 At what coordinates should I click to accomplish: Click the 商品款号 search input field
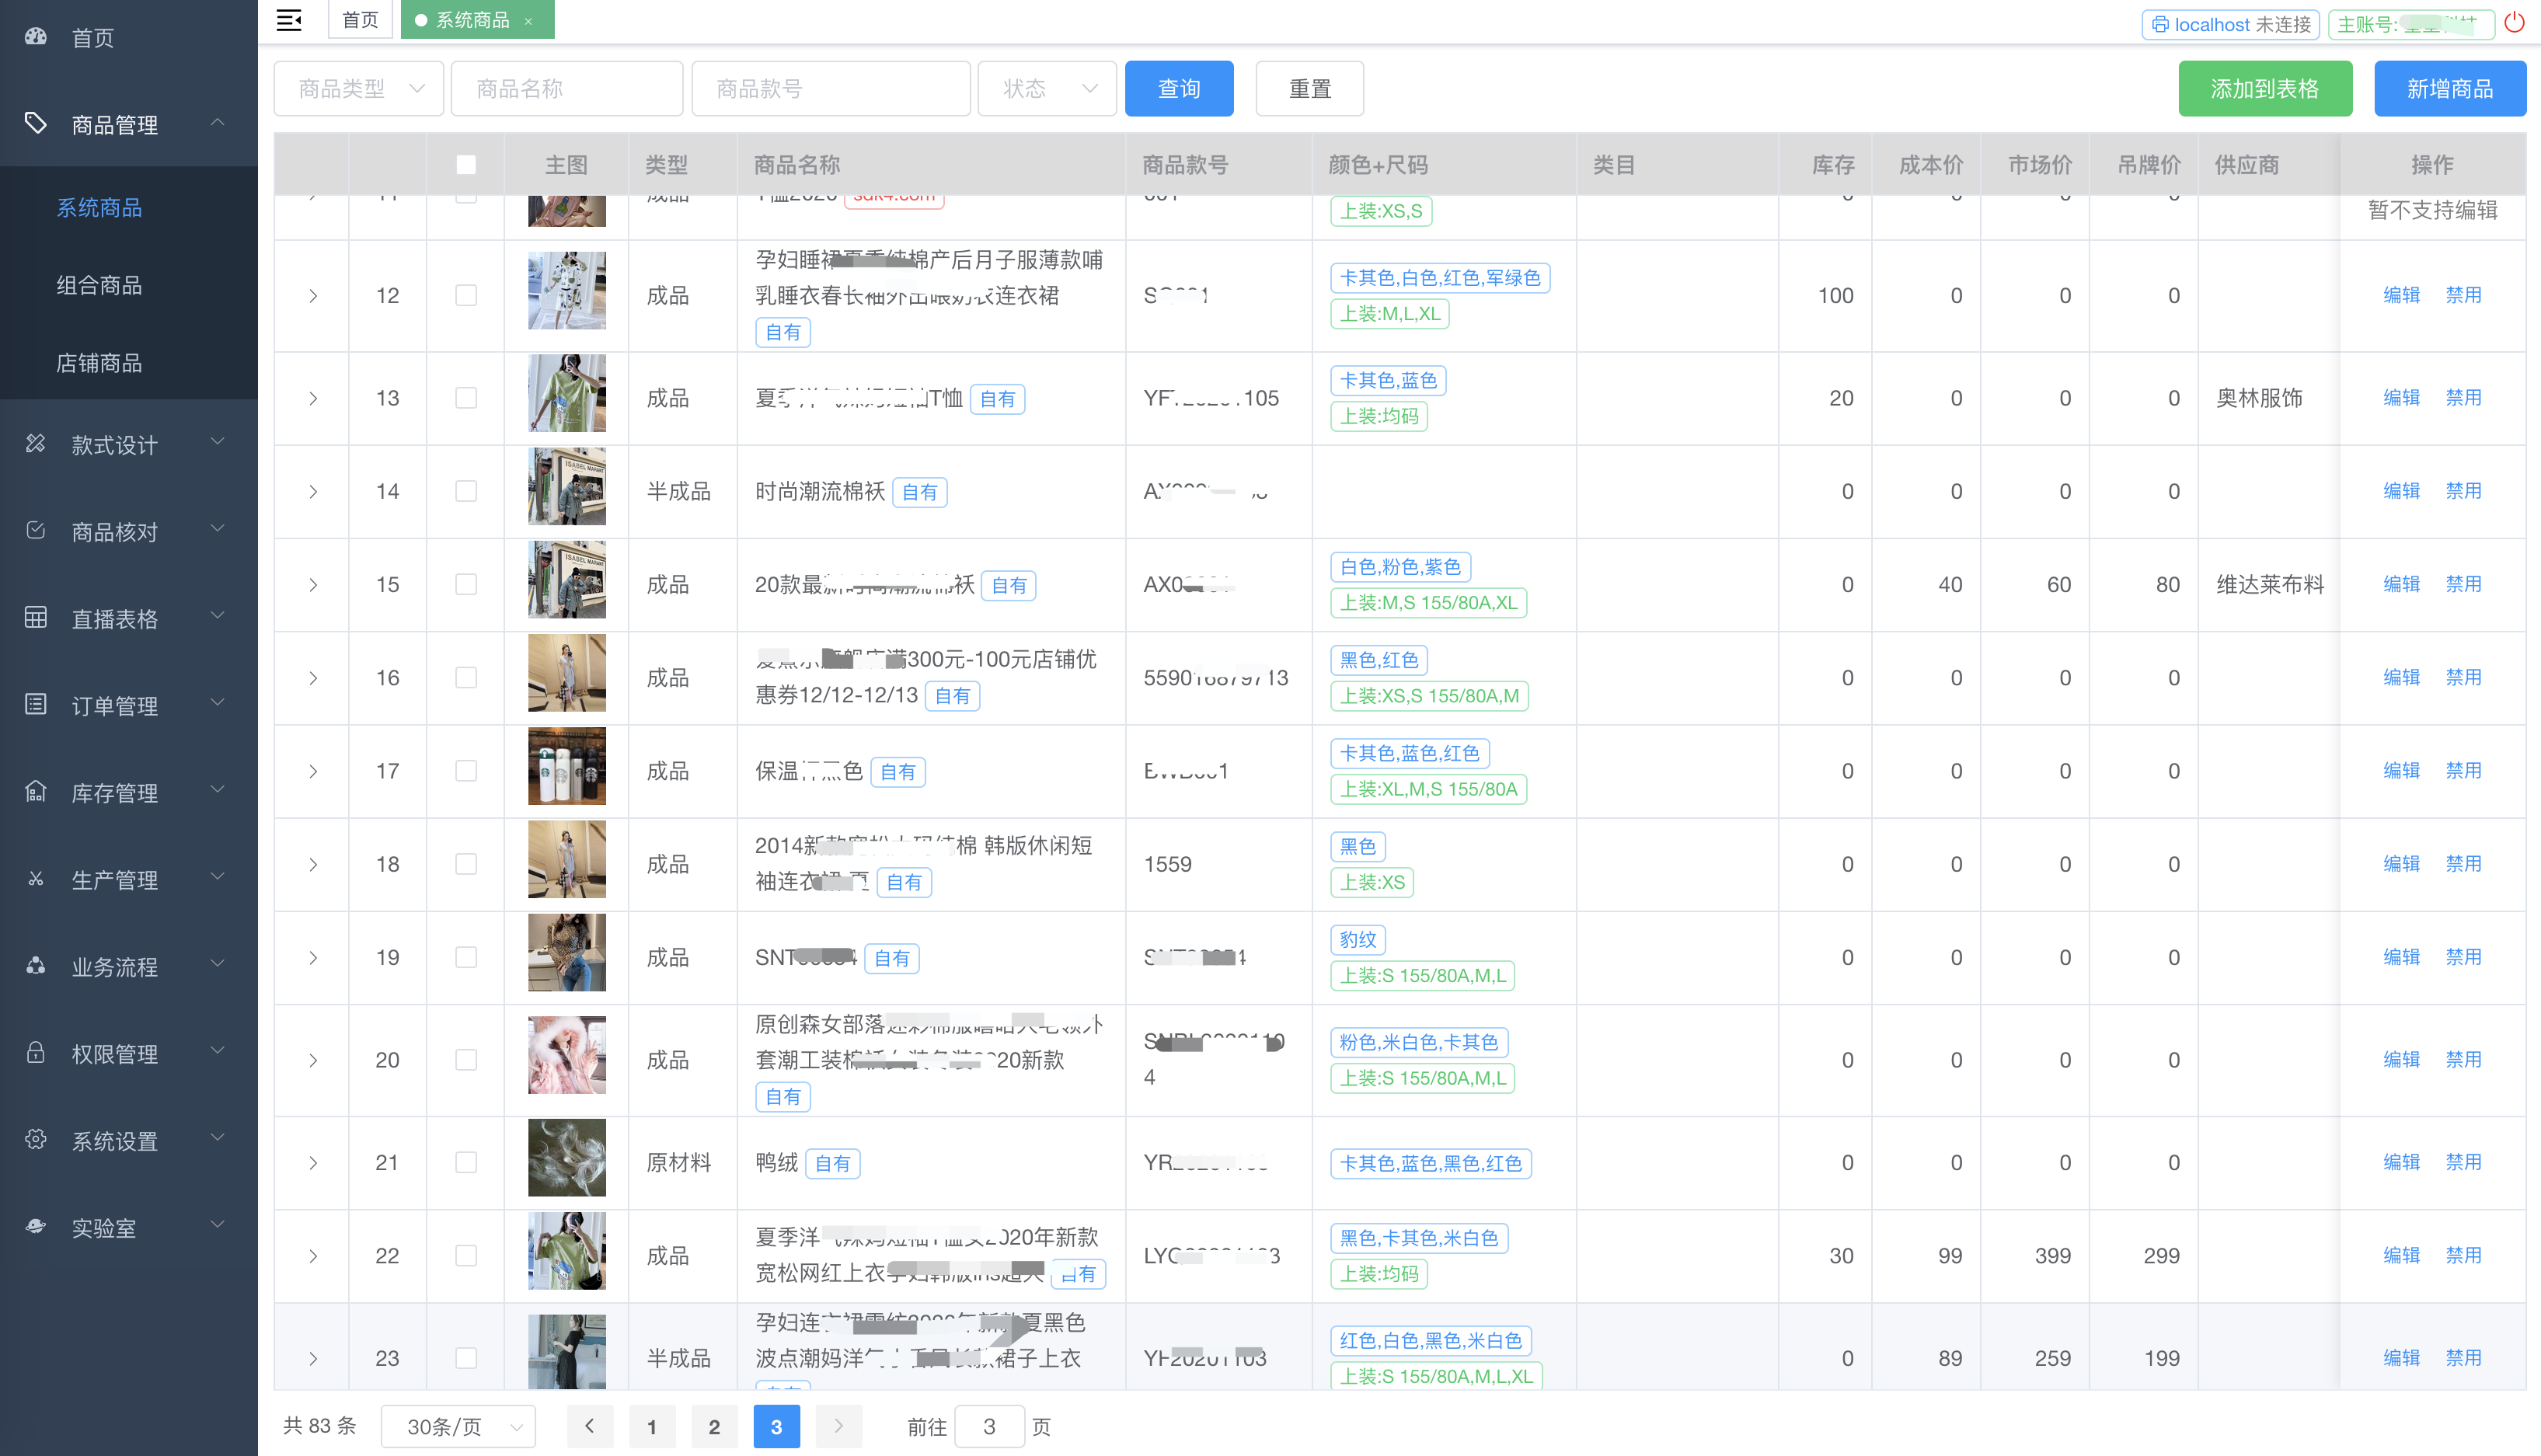pos(830,89)
